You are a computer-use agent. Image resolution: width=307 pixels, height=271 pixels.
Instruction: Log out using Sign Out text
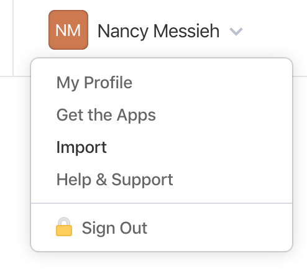tap(114, 228)
